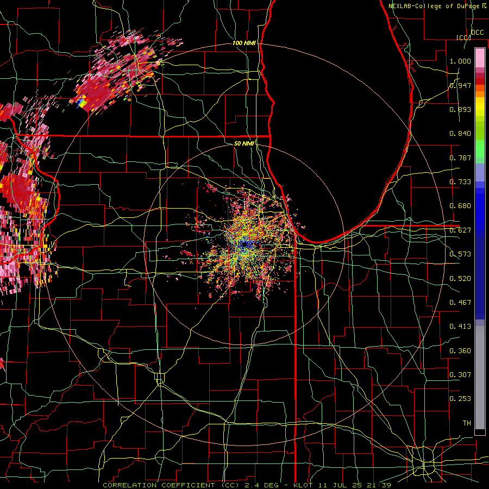
Task: Click the 0.787 legend value
Action: pyautogui.click(x=460, y=158)
